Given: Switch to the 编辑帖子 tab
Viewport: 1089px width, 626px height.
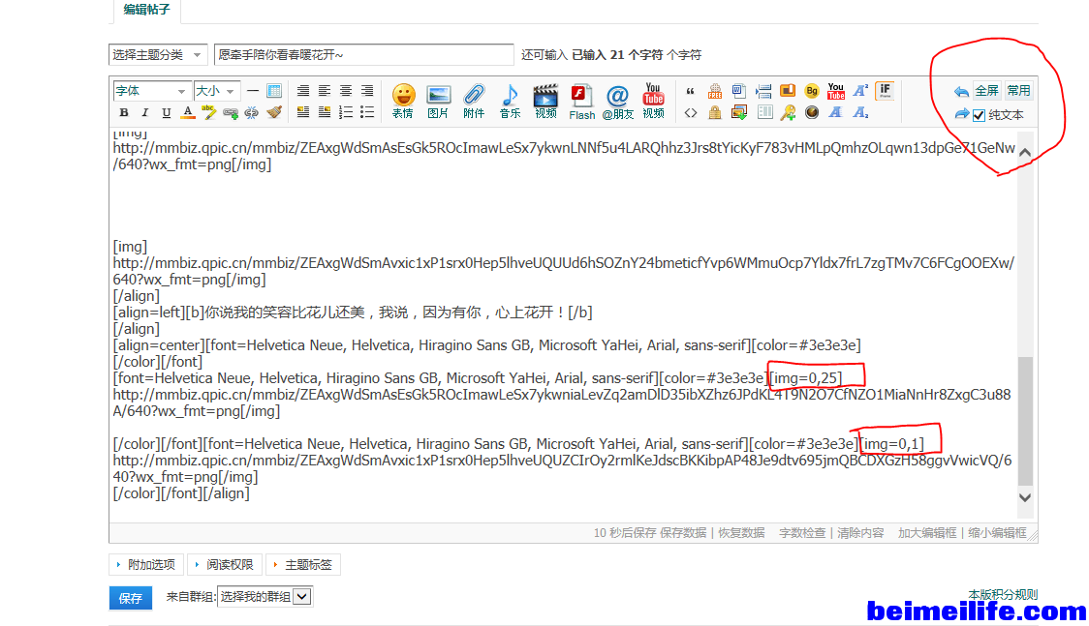Looking at the screenshot, I should click(x=144, y=10).
